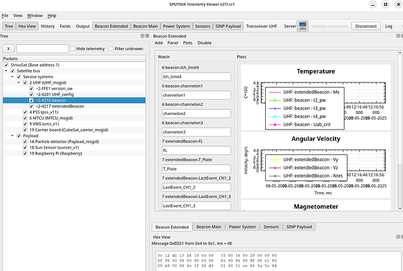Switch to the Beacon Main bottom tab
The width and height of the screenshot is (403, 271).
(209, 227)
